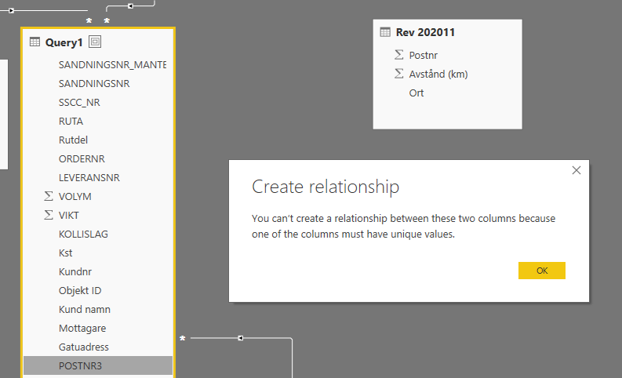Click the Query1 table icon
622x378 pixels.
(35, 42)
